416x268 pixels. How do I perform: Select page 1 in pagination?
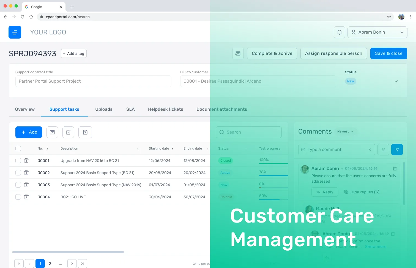tap(40, 264)
